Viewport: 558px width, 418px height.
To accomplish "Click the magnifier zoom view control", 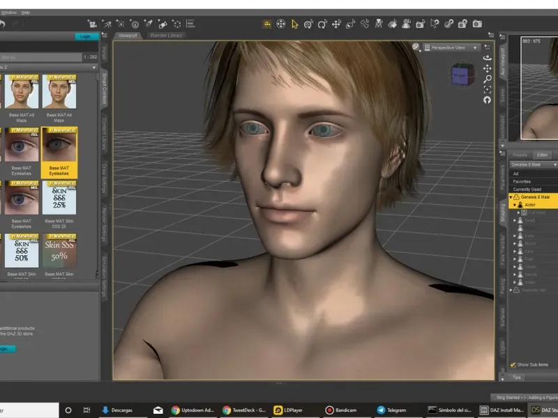I will pos(488,79).
